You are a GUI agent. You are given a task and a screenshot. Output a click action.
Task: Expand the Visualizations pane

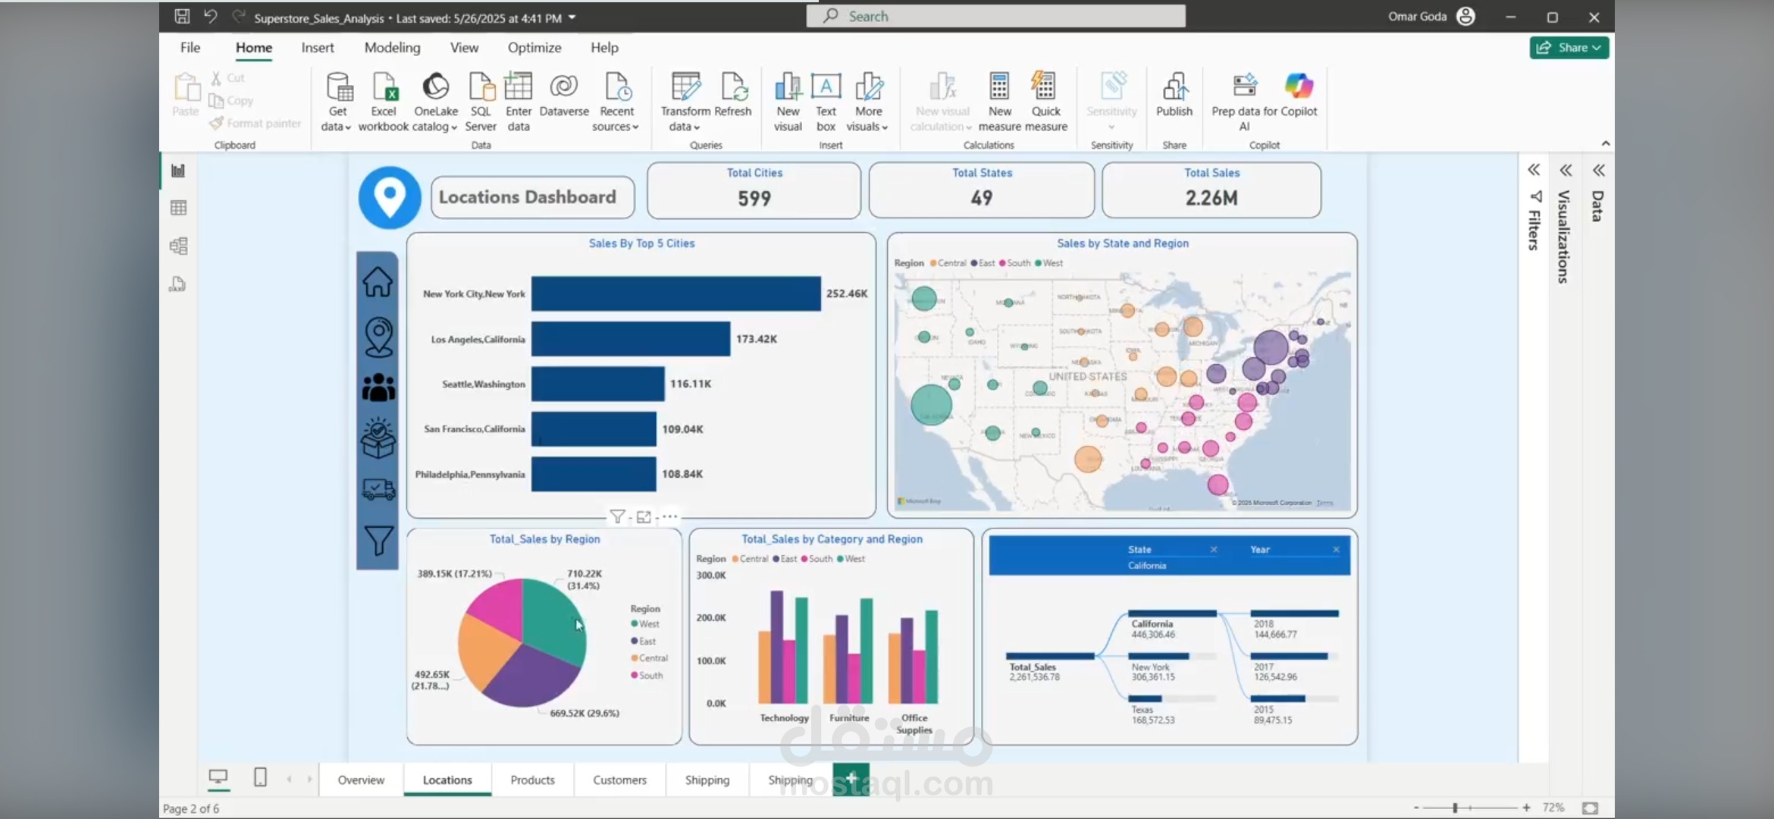(1566, 170)
